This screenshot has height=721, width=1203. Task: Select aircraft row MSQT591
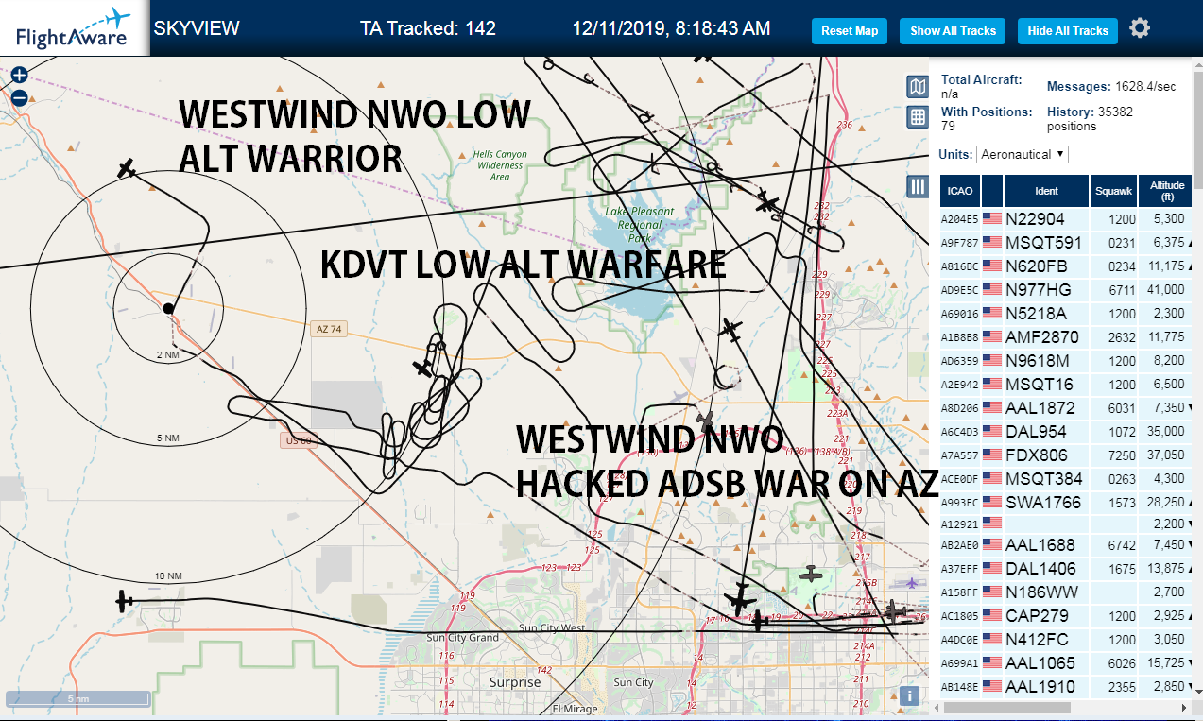(x=1067, y=243)
